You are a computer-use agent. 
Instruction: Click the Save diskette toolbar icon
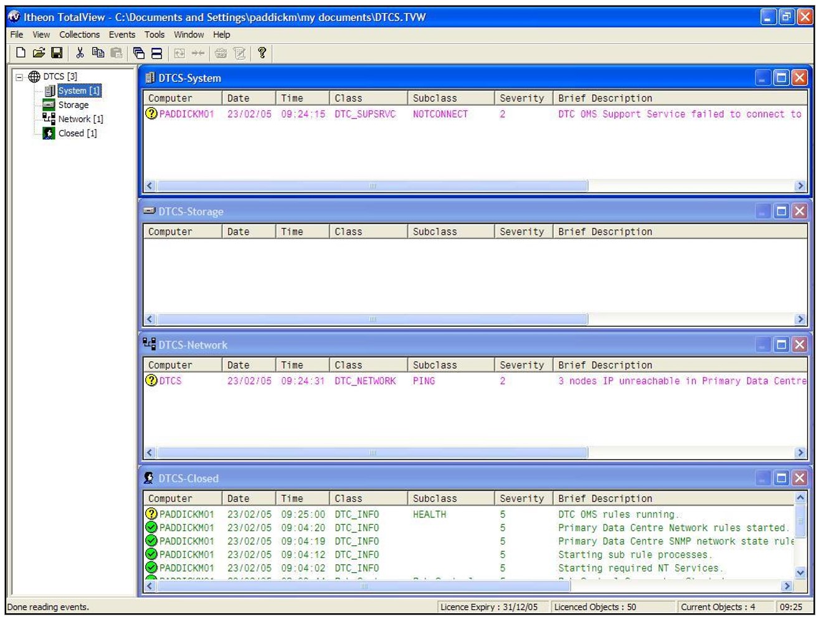pos(57,53)
